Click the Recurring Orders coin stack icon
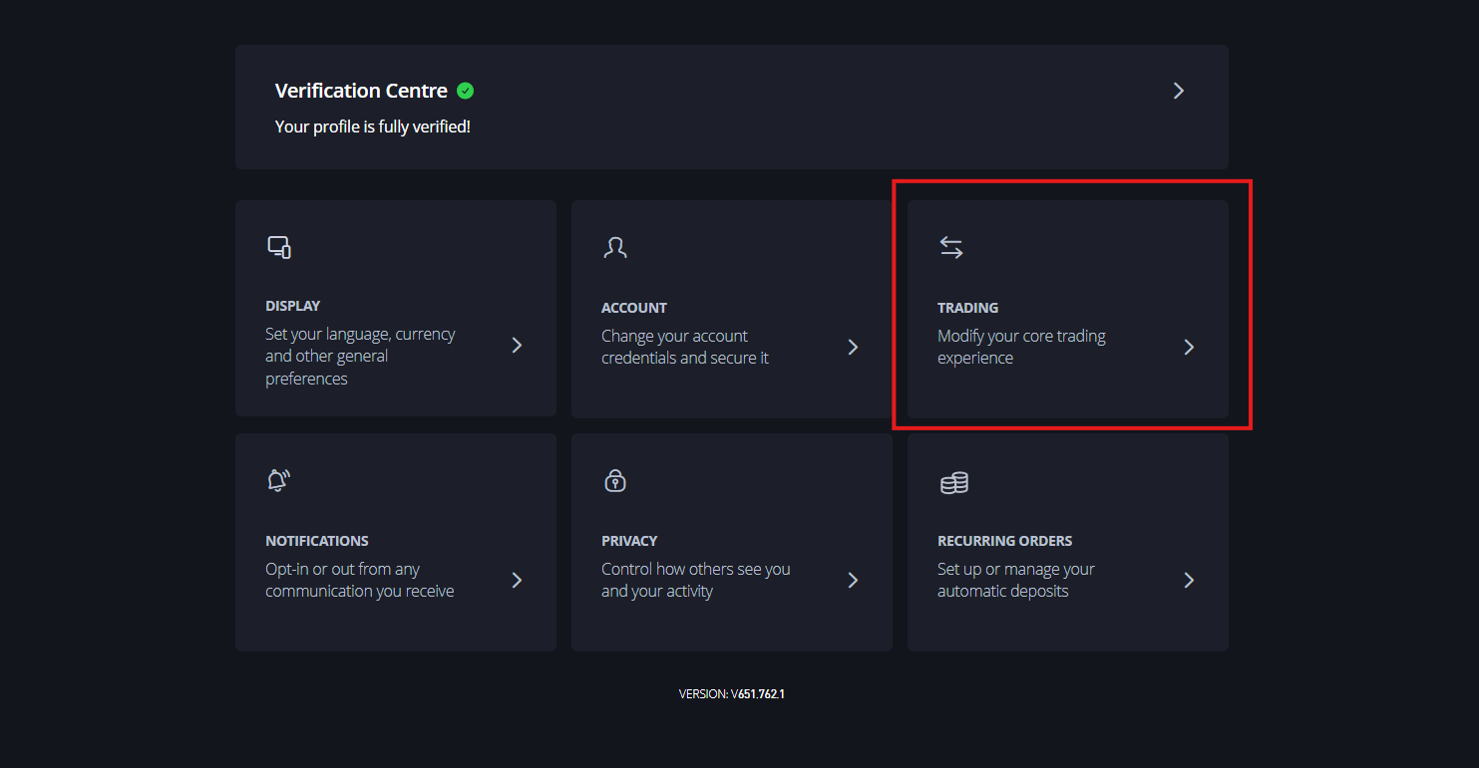Image resolution: width=1479 pixels, height=768 pixels. pyautogui.click(x=953, y=482)
